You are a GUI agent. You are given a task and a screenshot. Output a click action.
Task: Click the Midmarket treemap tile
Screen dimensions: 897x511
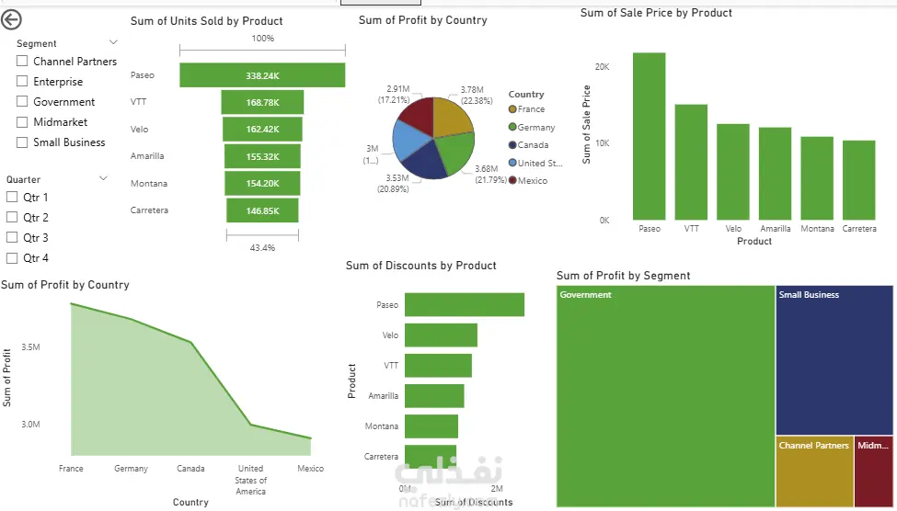pyautogui.click(x=873, y=471)
